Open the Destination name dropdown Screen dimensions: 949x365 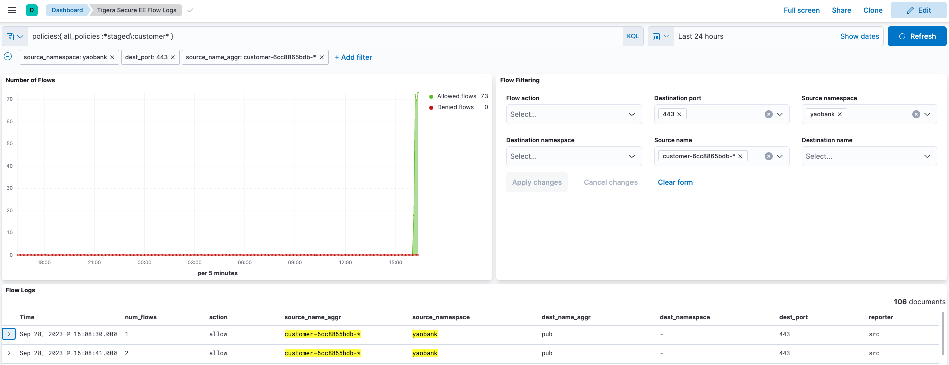coord(869,156)
